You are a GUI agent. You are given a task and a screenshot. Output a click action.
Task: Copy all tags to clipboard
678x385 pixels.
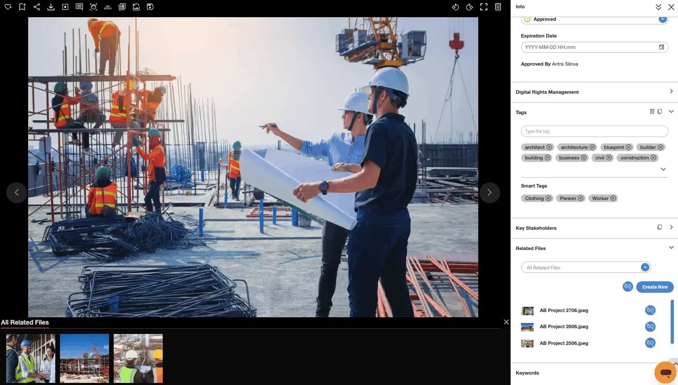pyautogui.click(x=660, y=111)
